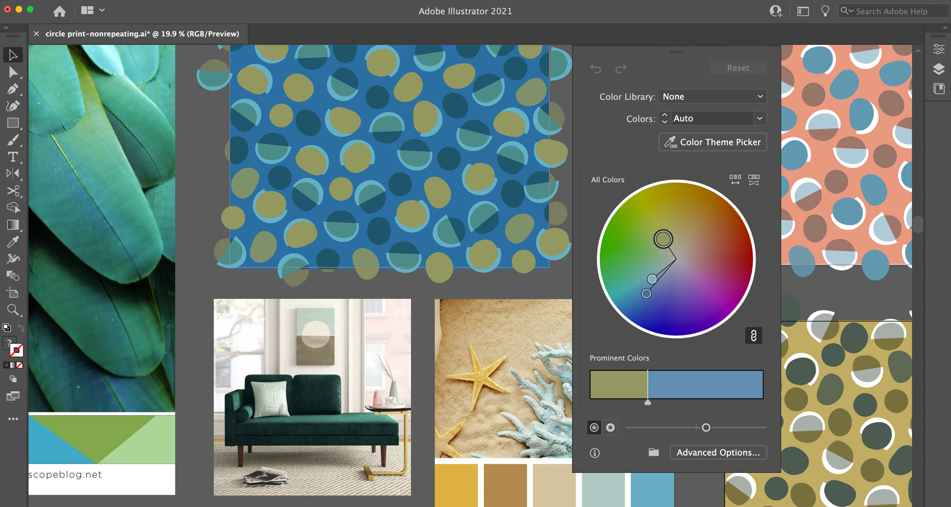Switch to display color bars view
The height and width of the screenshot is (507, 951).
tap(735, 180)
